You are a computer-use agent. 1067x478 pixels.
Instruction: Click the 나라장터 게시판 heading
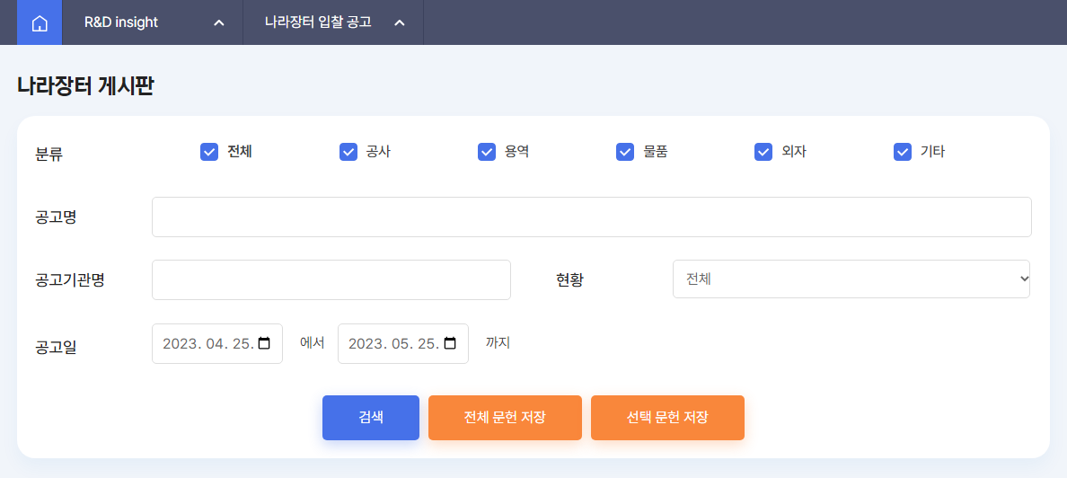[x=85, y=85]
